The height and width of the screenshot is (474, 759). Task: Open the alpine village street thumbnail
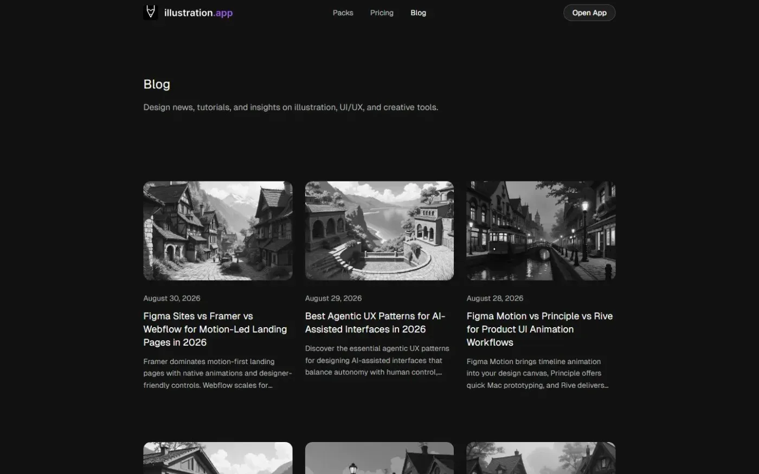[x=218, y=231]
